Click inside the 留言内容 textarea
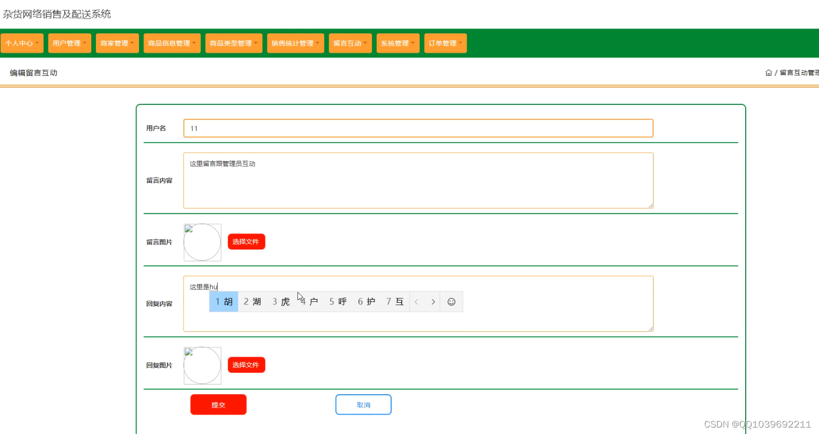 pyautogui.click(x=418, y=181)
